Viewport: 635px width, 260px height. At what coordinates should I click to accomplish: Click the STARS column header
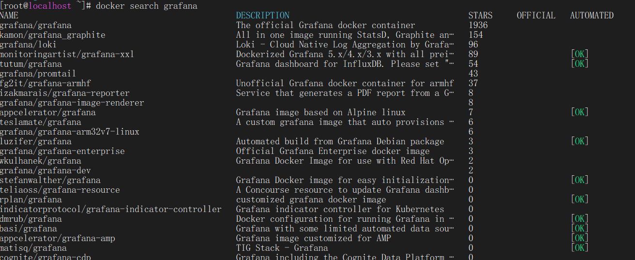coord(480,15)
